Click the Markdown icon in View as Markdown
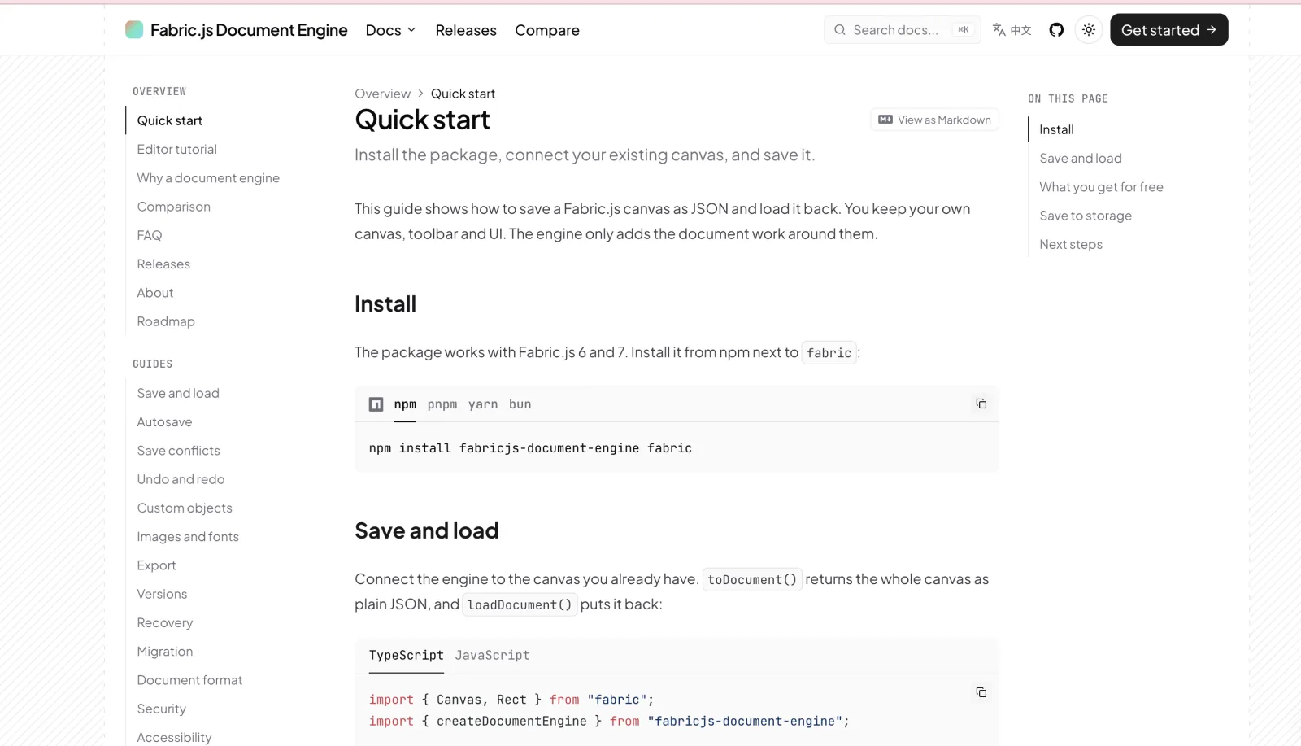The height and width of the screenshot is (746, 1301). pyautogui.click(x=885, y=120)
